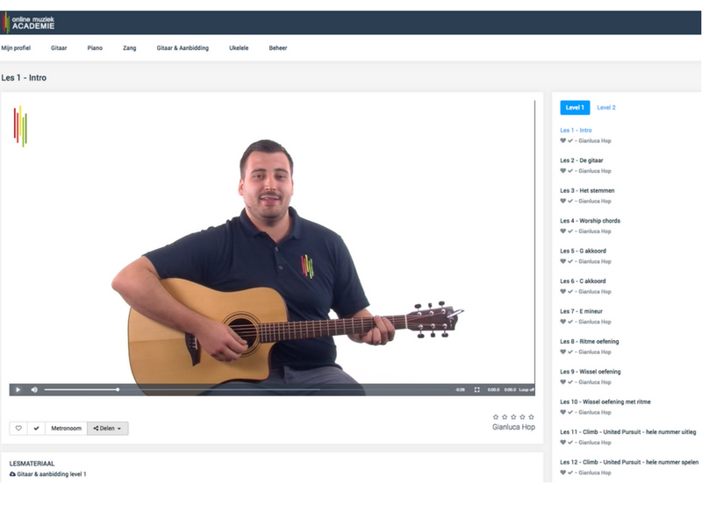The image size is (702, 526).
Task: Enter fullscreen mode on the video
Action: click(x=477, y=389)
